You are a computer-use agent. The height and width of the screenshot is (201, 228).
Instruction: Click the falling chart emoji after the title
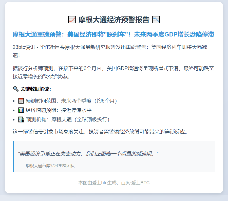point(156,19)
